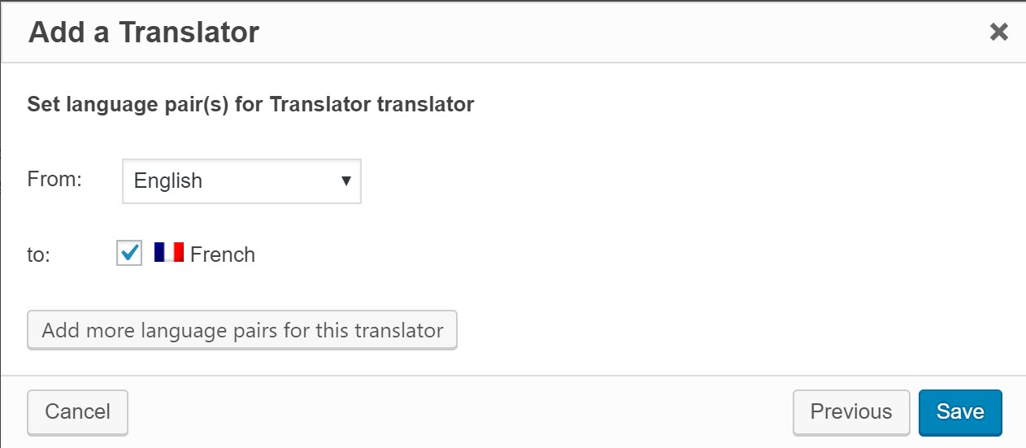Click the 'to:' field label
The image size is (1026, 448).
pyautogui.click(x=39, y=254)
